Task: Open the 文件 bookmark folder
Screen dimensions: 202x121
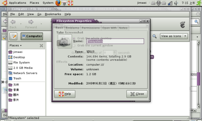Action: 14,85
